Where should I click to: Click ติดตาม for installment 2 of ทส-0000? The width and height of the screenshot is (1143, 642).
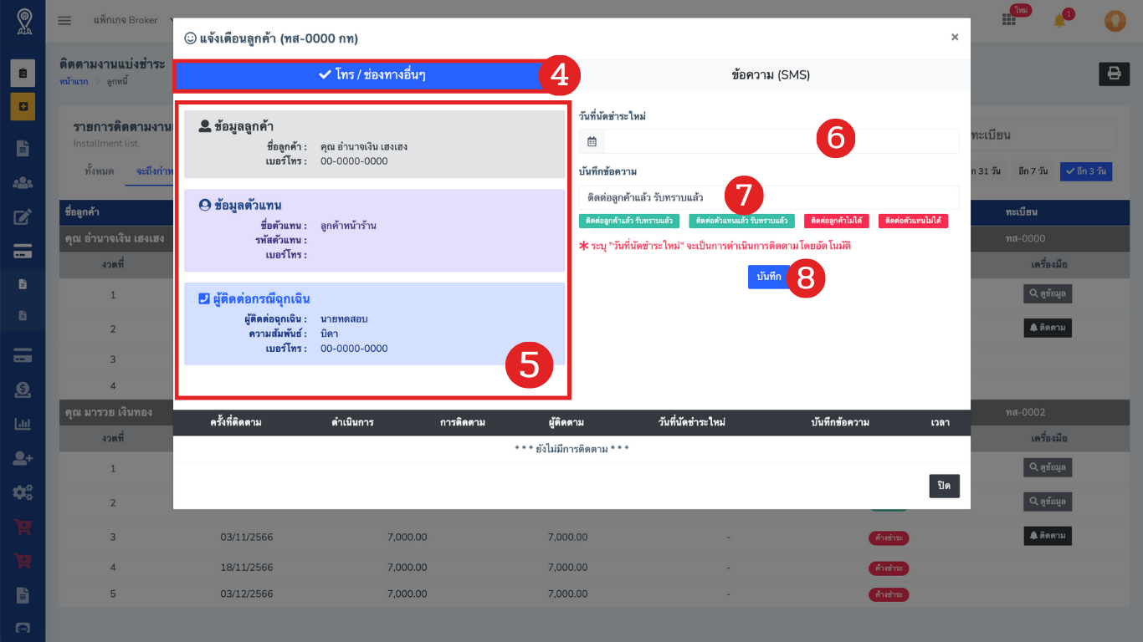[1048, 328]
